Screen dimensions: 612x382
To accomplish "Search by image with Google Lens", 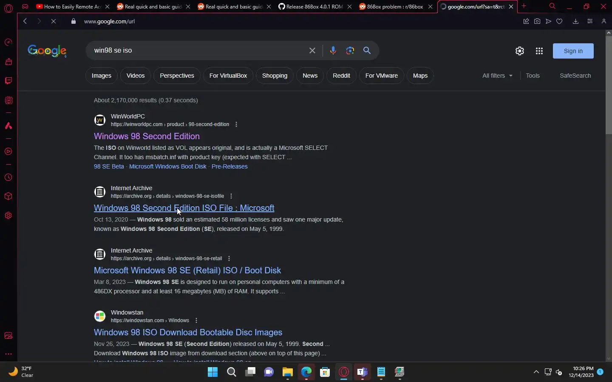I will coord(350,51).
